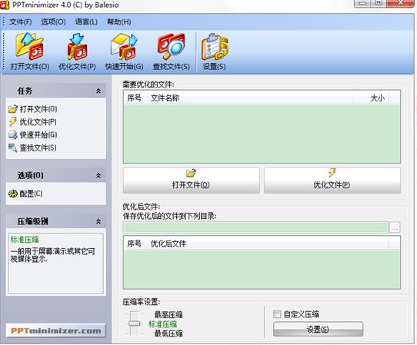Click the 序号 header in files-to-optimize list

click(135, 98)
